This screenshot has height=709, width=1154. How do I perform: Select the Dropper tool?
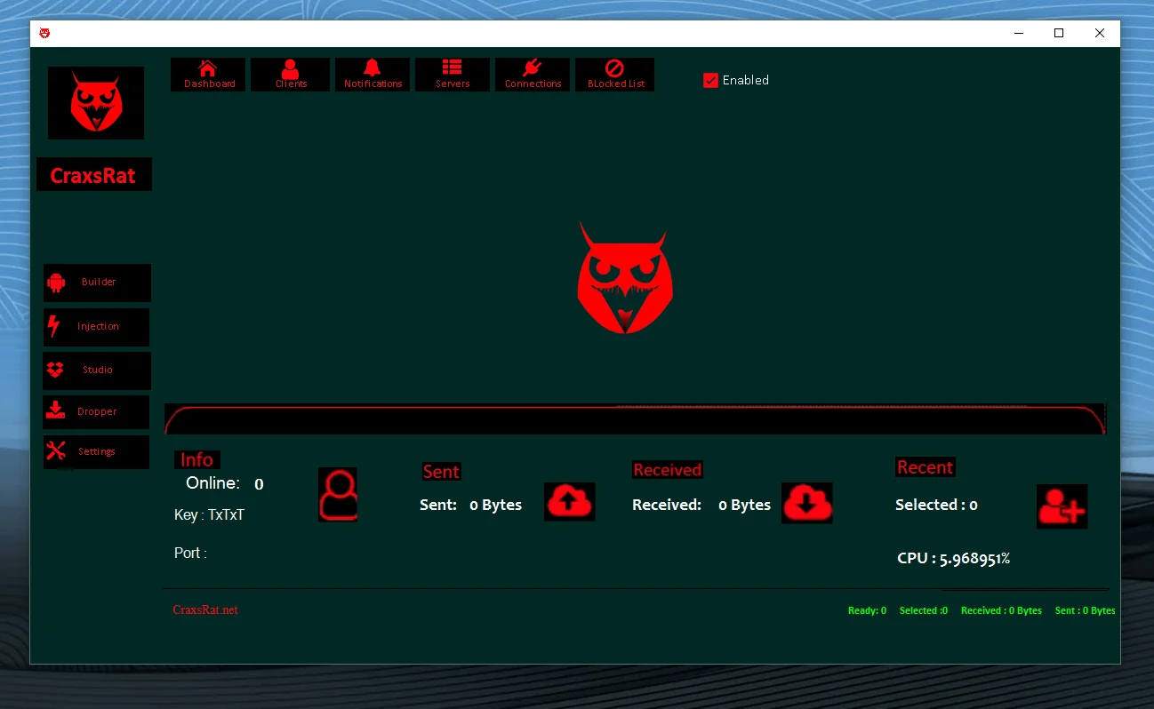coord(96,411)
